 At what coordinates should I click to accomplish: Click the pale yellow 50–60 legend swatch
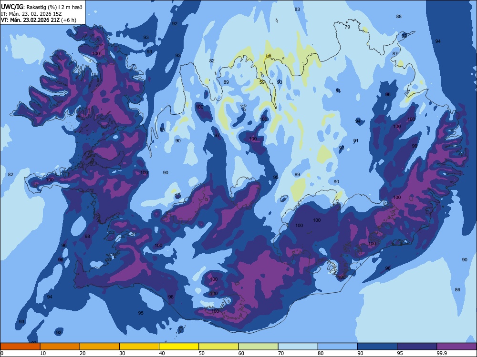pos(218,347)
